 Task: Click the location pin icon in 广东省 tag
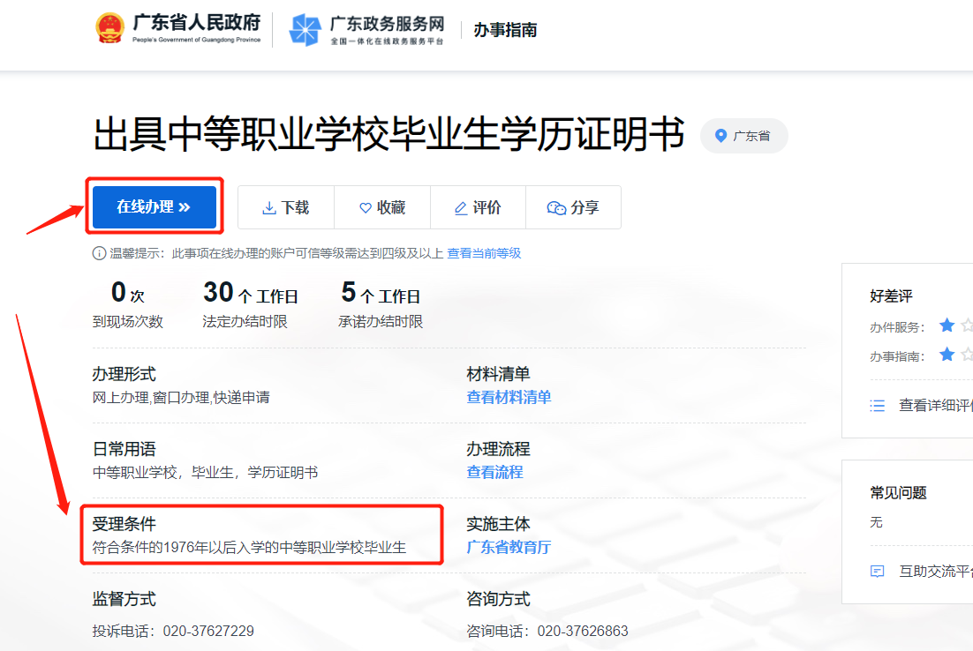[721, 135]
